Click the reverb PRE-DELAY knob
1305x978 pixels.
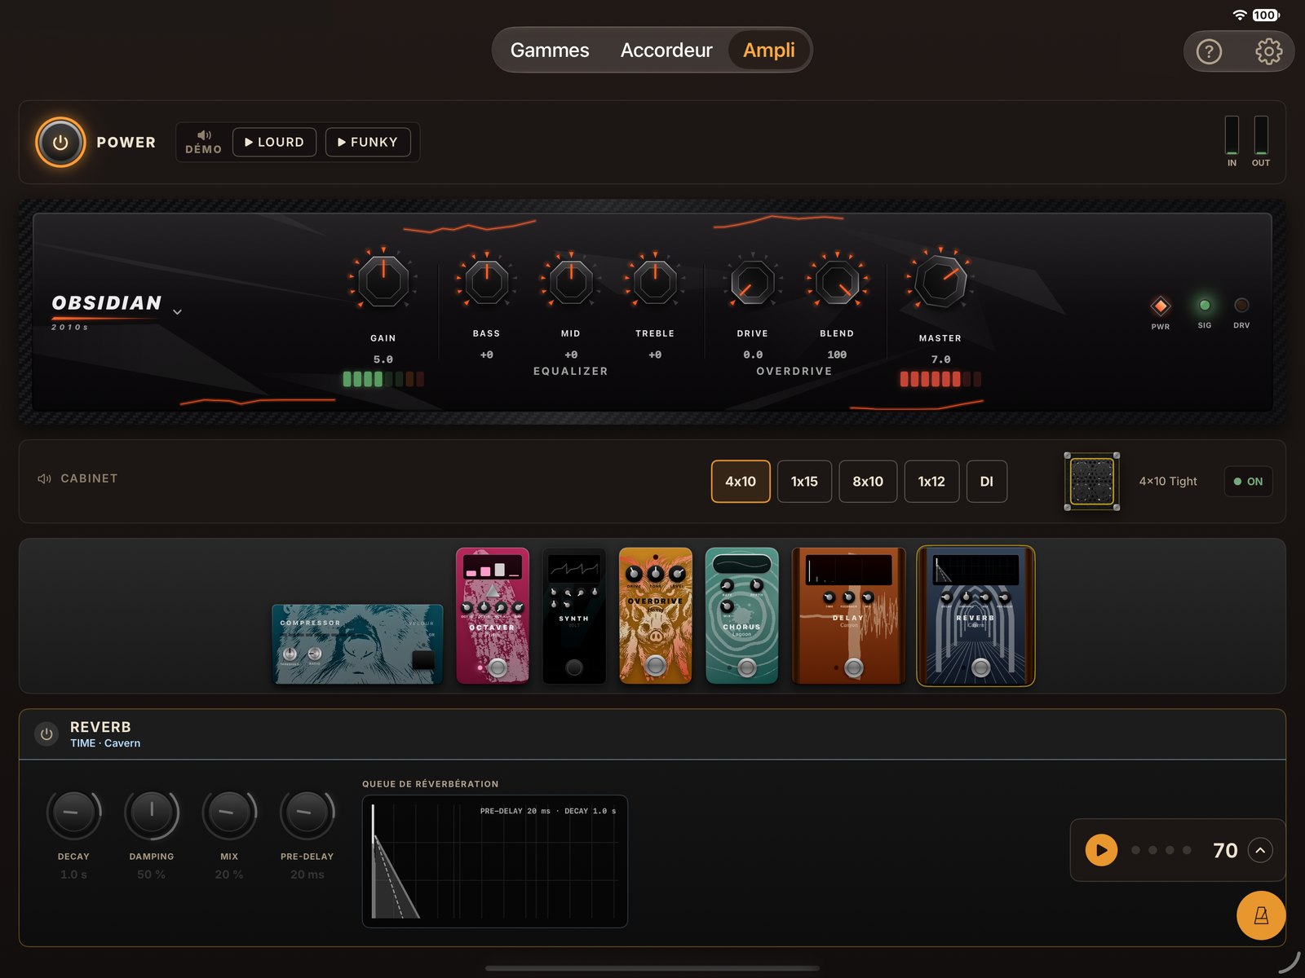(x=307, y=813)
